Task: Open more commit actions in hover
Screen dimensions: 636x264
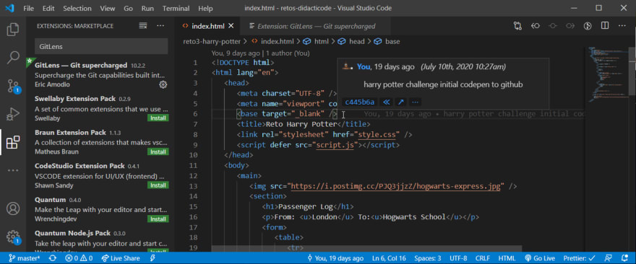Action: pos(414,102)
